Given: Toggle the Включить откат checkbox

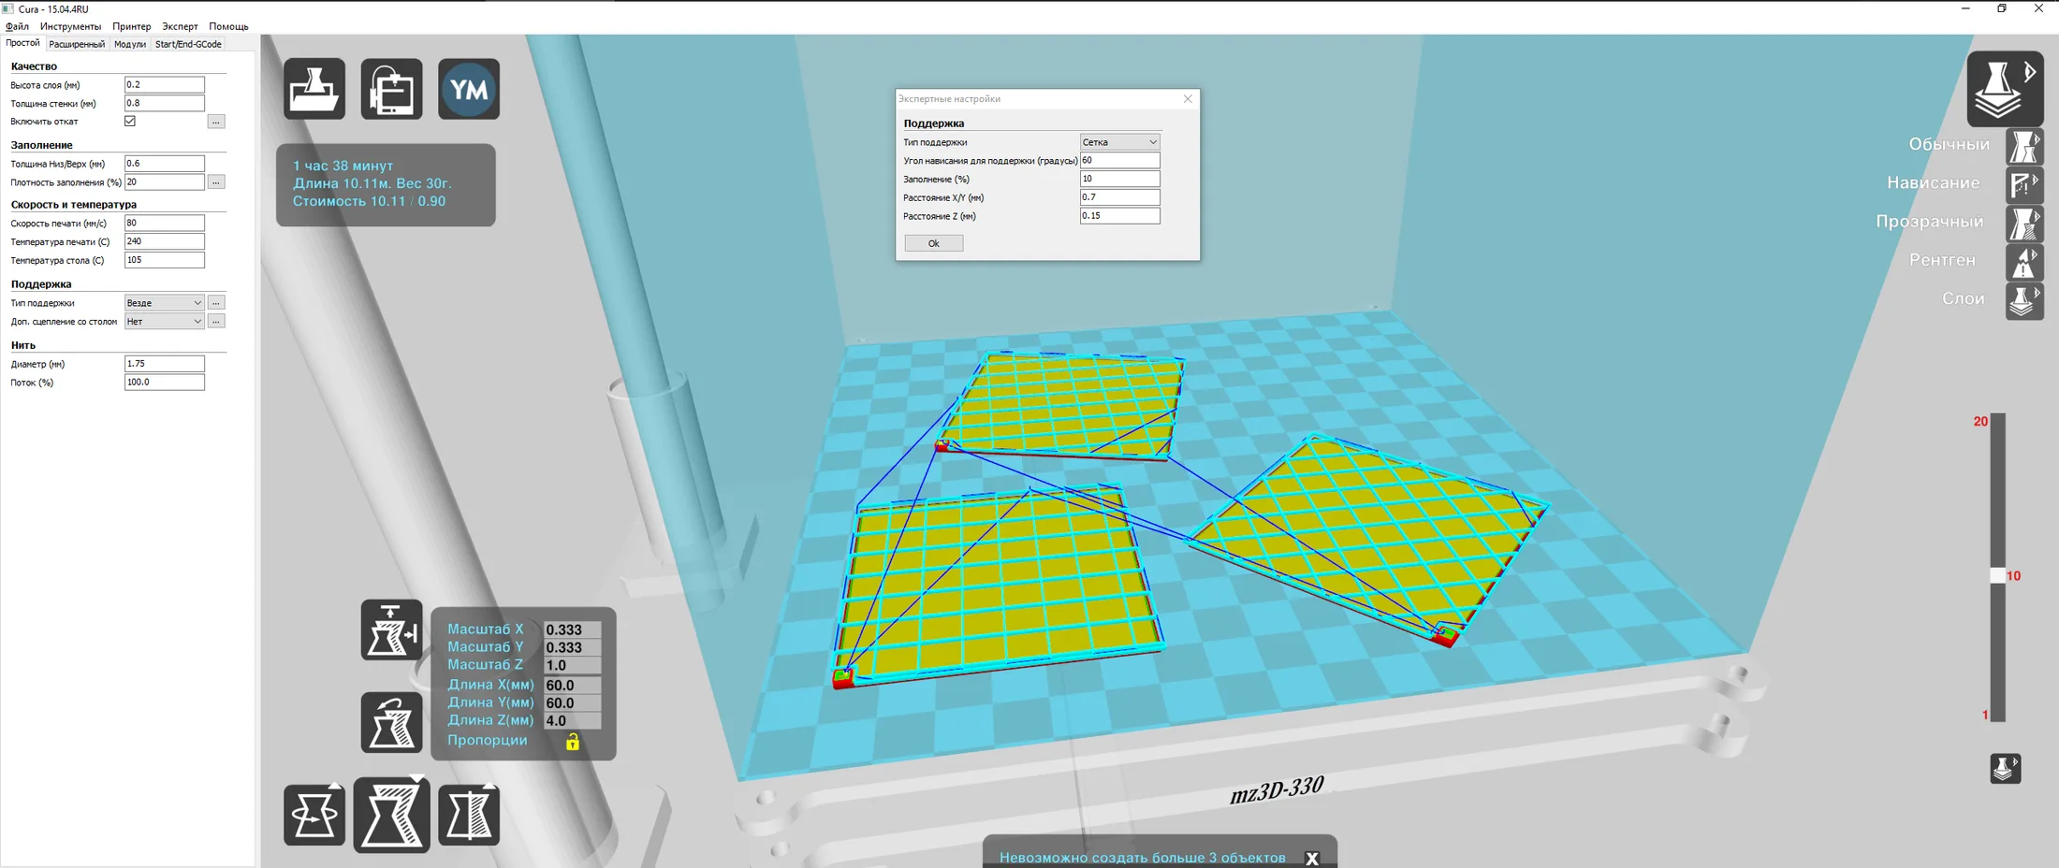Looking at the screenshot, I should pyautogui.click(x=130, y=121).
